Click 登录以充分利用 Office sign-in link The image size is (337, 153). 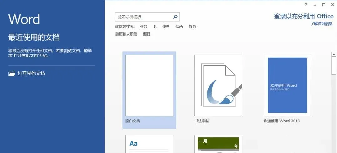[x=304, y=16]
